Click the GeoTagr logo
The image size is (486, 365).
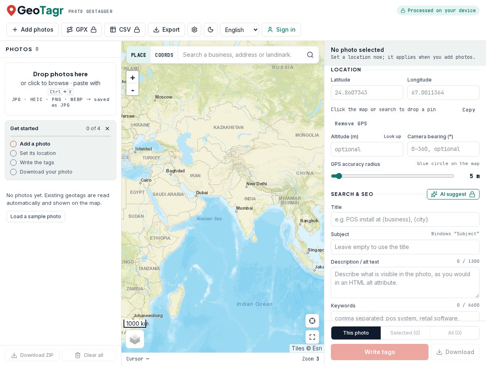(x=35, y=11)
